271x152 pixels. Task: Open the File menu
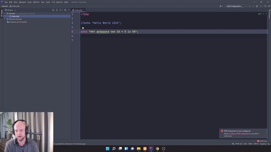point(6,2)
